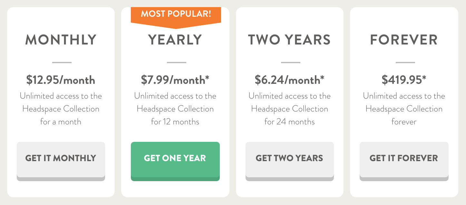Viewport: 466px width, 205px height.
Task: Choose the GET TWO YEARS button
Action: (289, 159)
